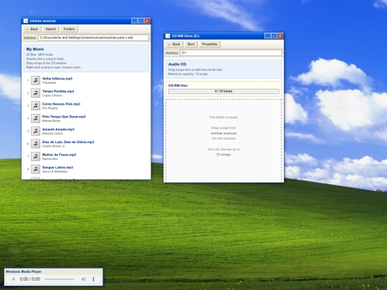Select the file name Pelo Tempo Que Durar.mp3

[64, 117]
